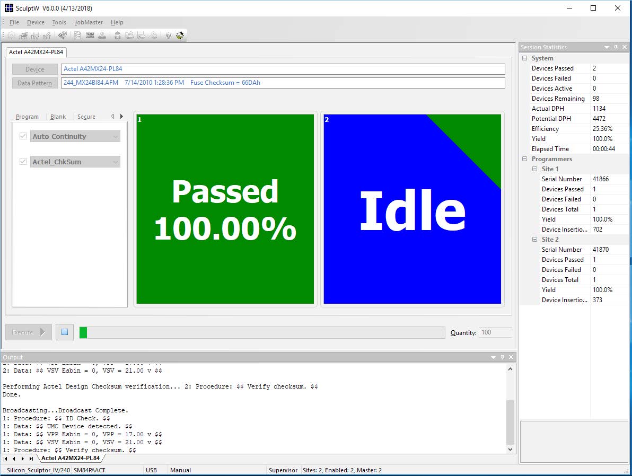Toggle the Auto Continuity checkbox
The height and width of the screenshot is (476, 632).
[x=23, y=136]
